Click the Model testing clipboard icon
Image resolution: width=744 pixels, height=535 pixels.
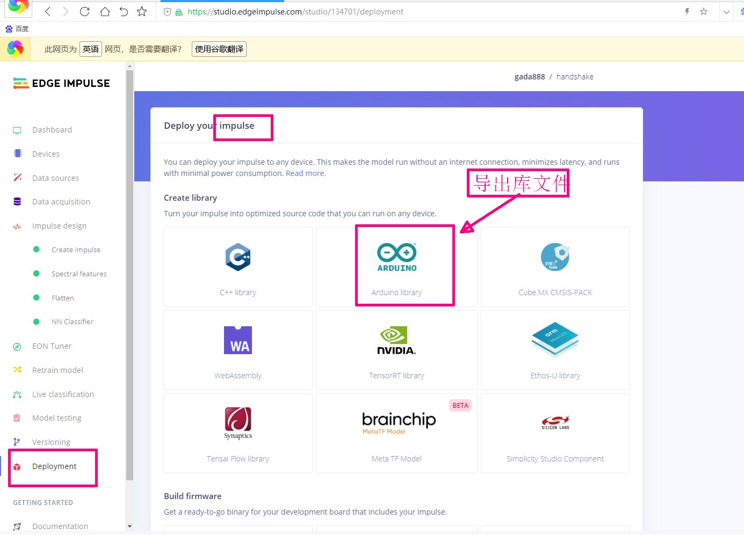pyautogui.click(x=17, y=418)
